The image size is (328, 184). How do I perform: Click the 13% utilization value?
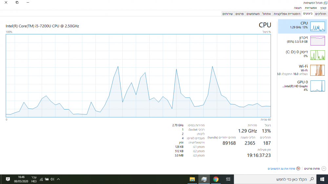pyautogui.click(x=266, y=131)
